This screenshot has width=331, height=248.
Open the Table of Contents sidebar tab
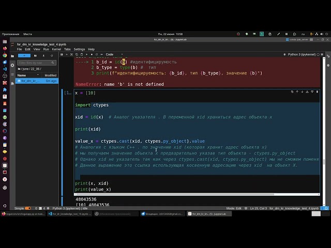click(12, 74)
